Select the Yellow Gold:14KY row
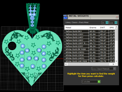This screenshot has width=122, height=92. click(90, 37)
